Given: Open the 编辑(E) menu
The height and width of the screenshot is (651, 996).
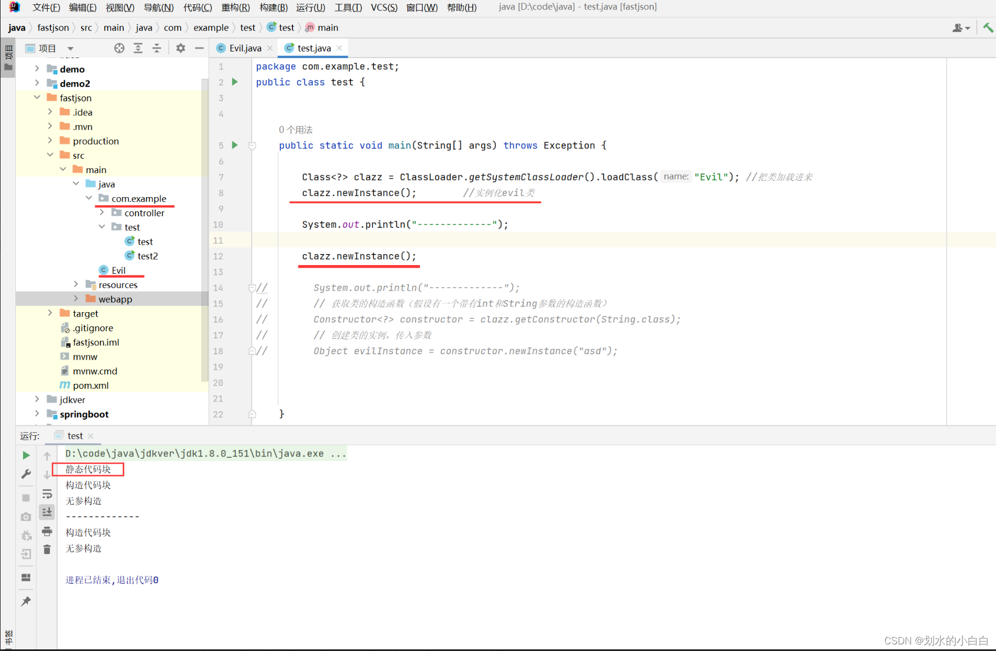Looking at the screenshot, I should pyautogui.click(x=83, y=7).
